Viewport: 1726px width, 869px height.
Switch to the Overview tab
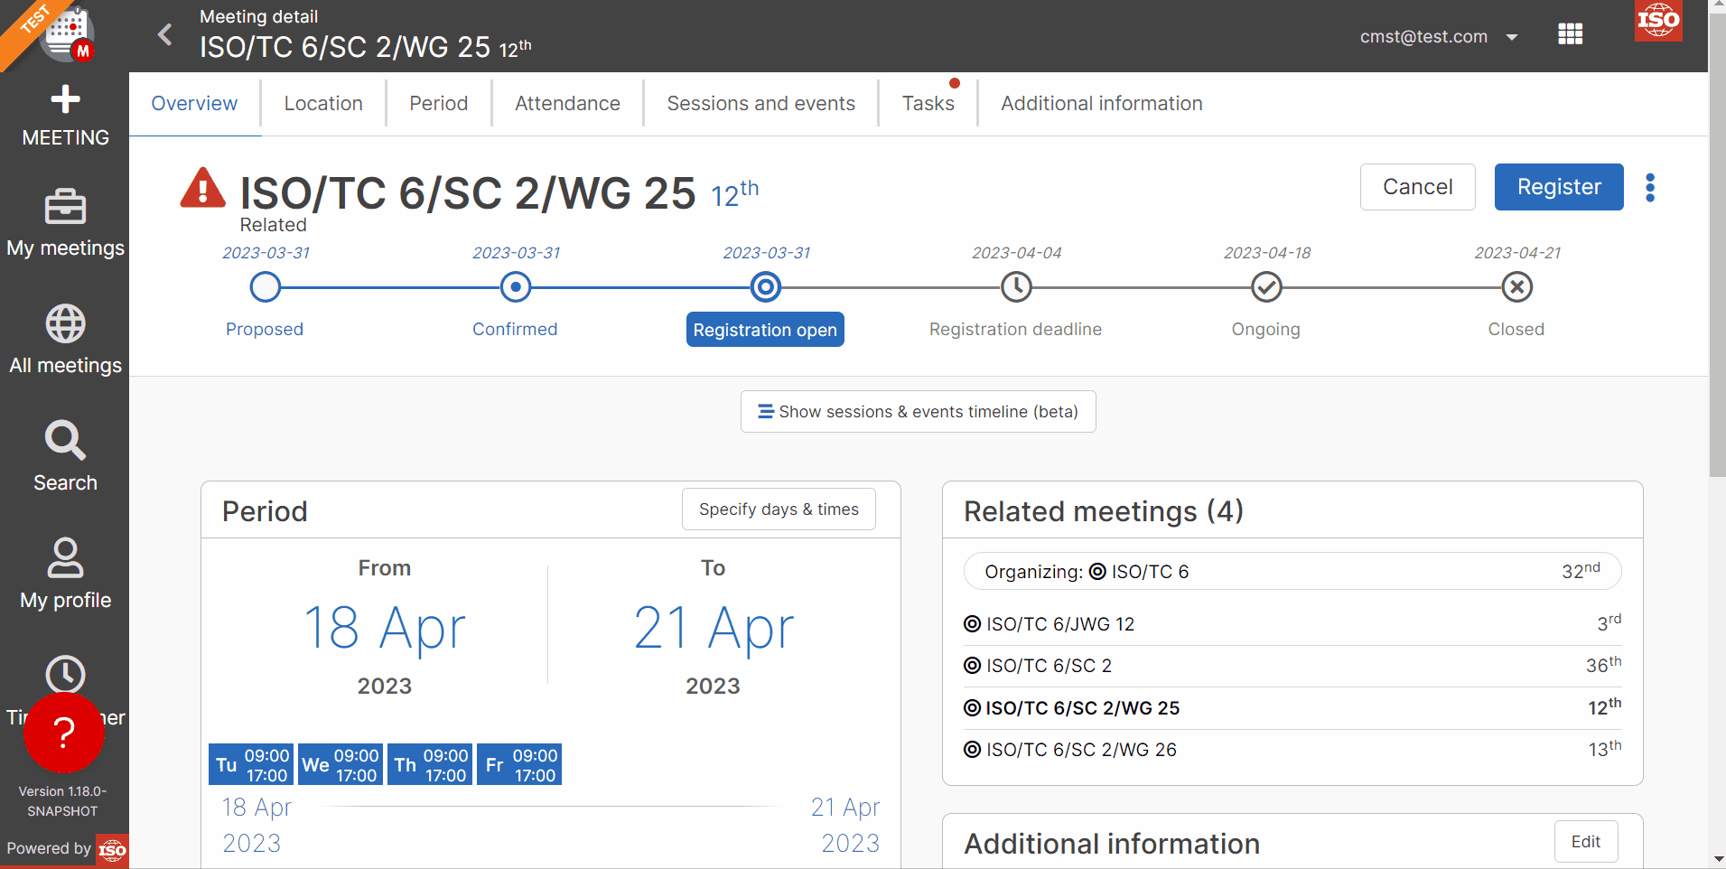[x=194, y=104]
